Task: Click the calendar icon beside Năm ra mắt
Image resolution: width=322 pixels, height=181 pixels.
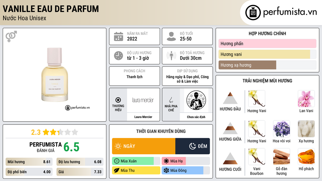Action: pos(119,36)
